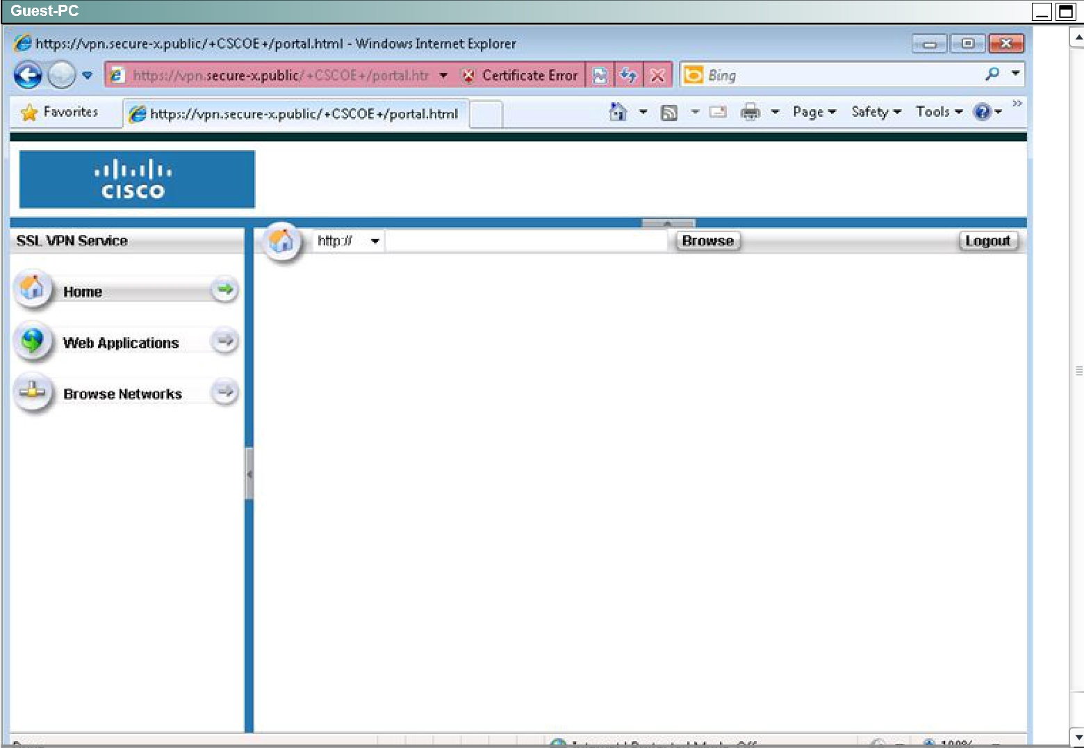Open the Safety menu
The width and height of the screenshot is (1084, 748).
pos(876,112)
